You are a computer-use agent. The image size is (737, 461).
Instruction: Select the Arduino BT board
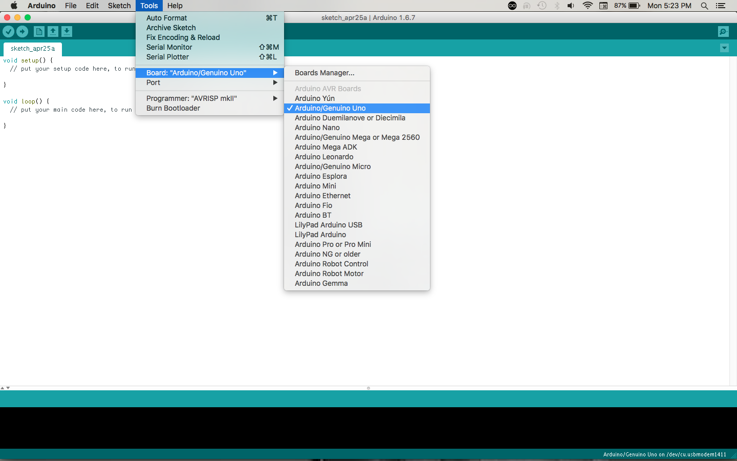coord(357,215)
